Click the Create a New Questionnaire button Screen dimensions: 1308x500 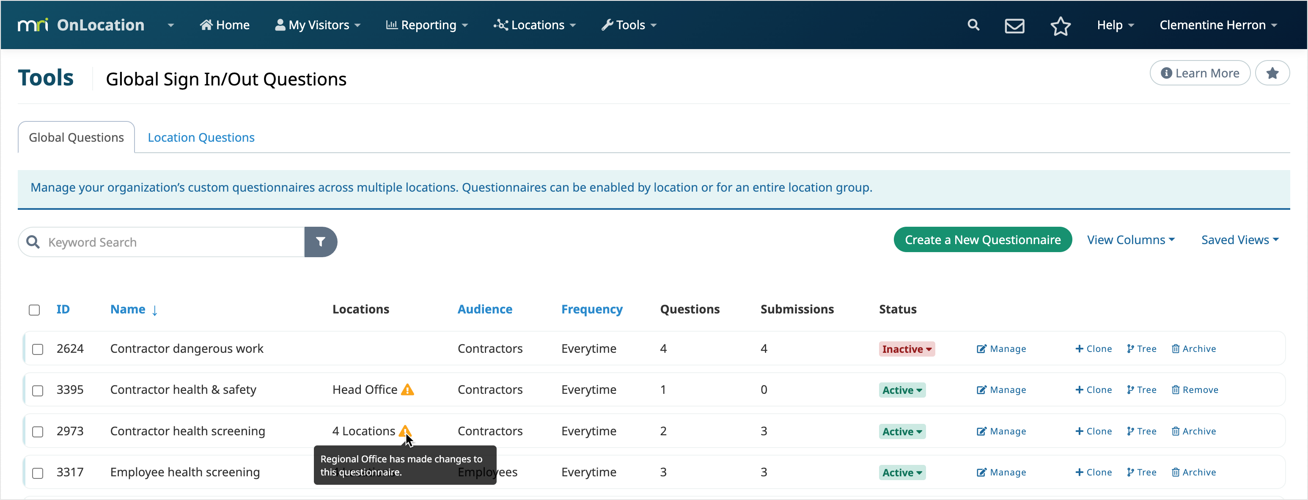click(982, 239)
